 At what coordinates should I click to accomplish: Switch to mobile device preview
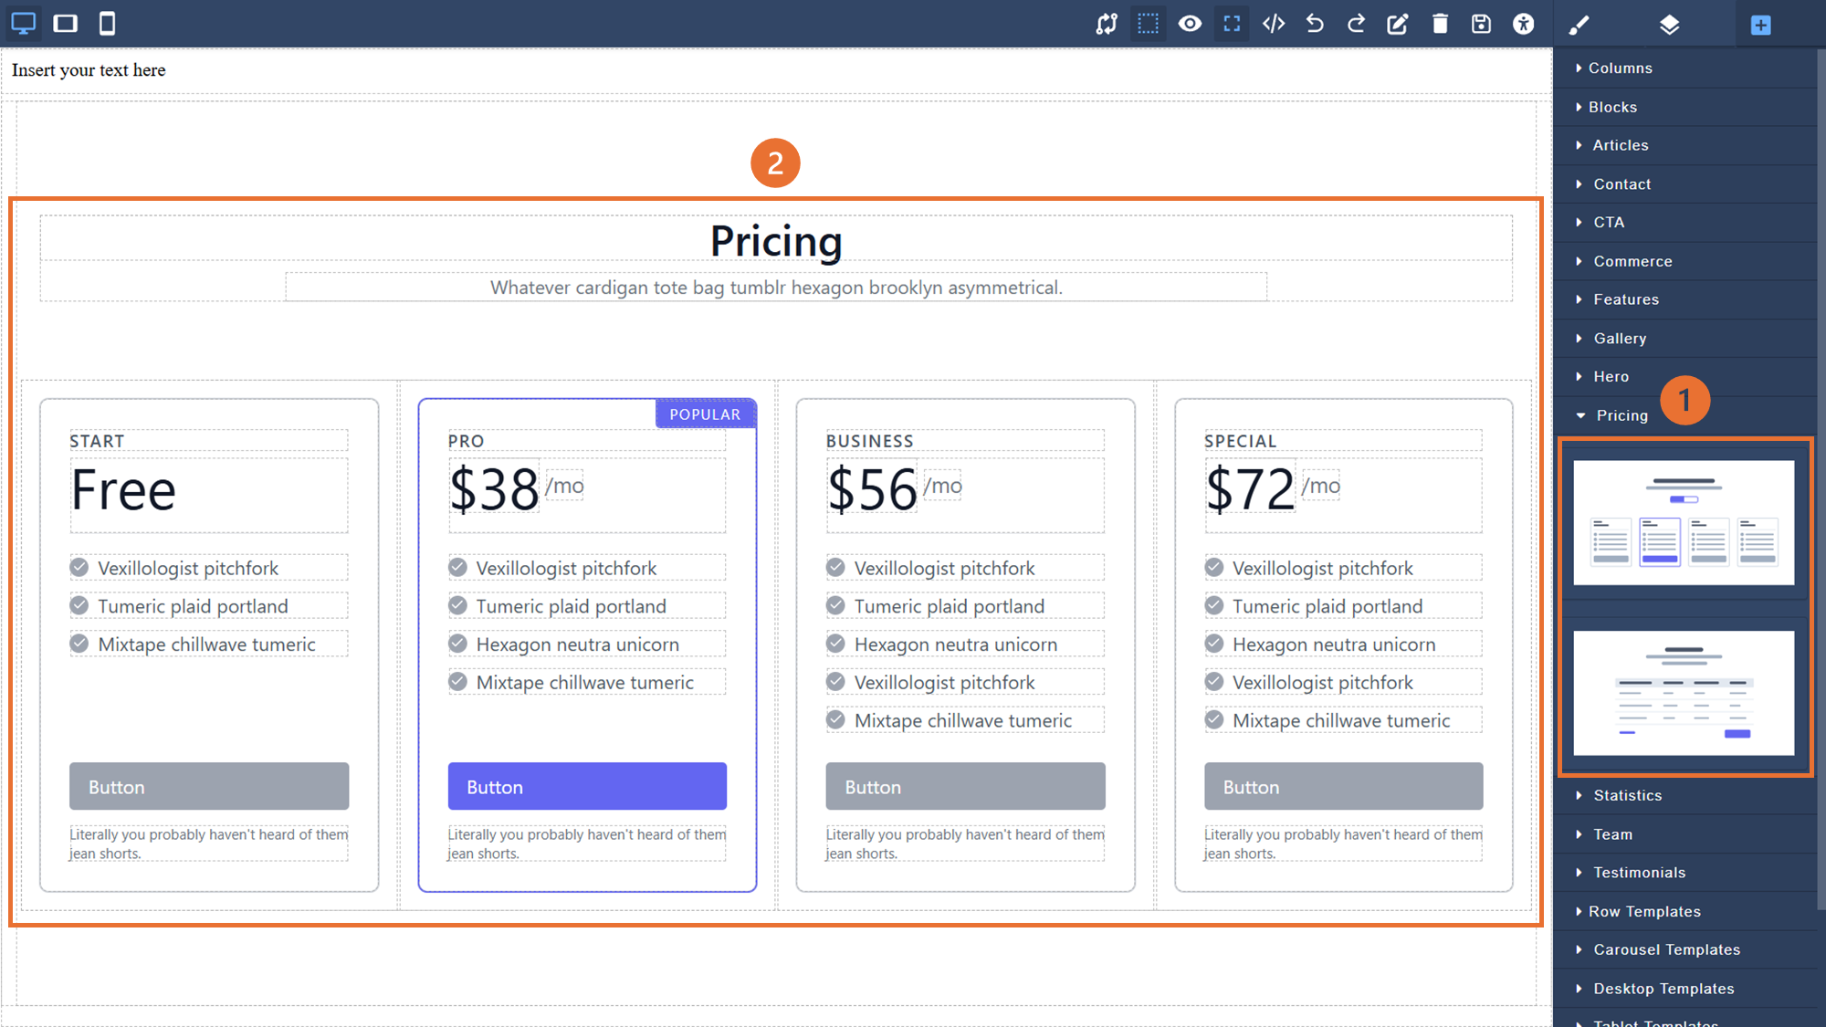pyautogui.click(x=107, y=23)
